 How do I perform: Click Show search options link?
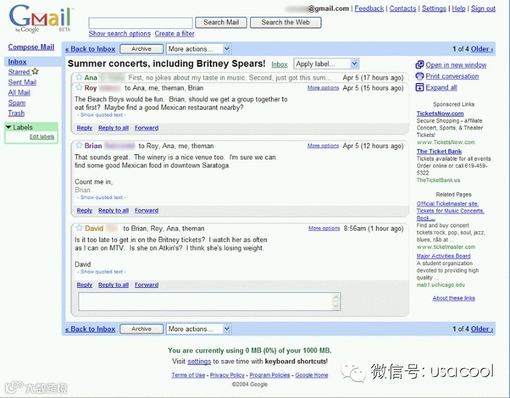click(x=119, y=34)
